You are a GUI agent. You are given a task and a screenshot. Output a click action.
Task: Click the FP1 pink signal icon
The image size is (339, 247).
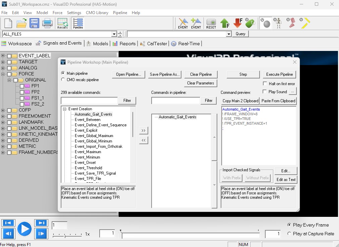click(27, 86)
